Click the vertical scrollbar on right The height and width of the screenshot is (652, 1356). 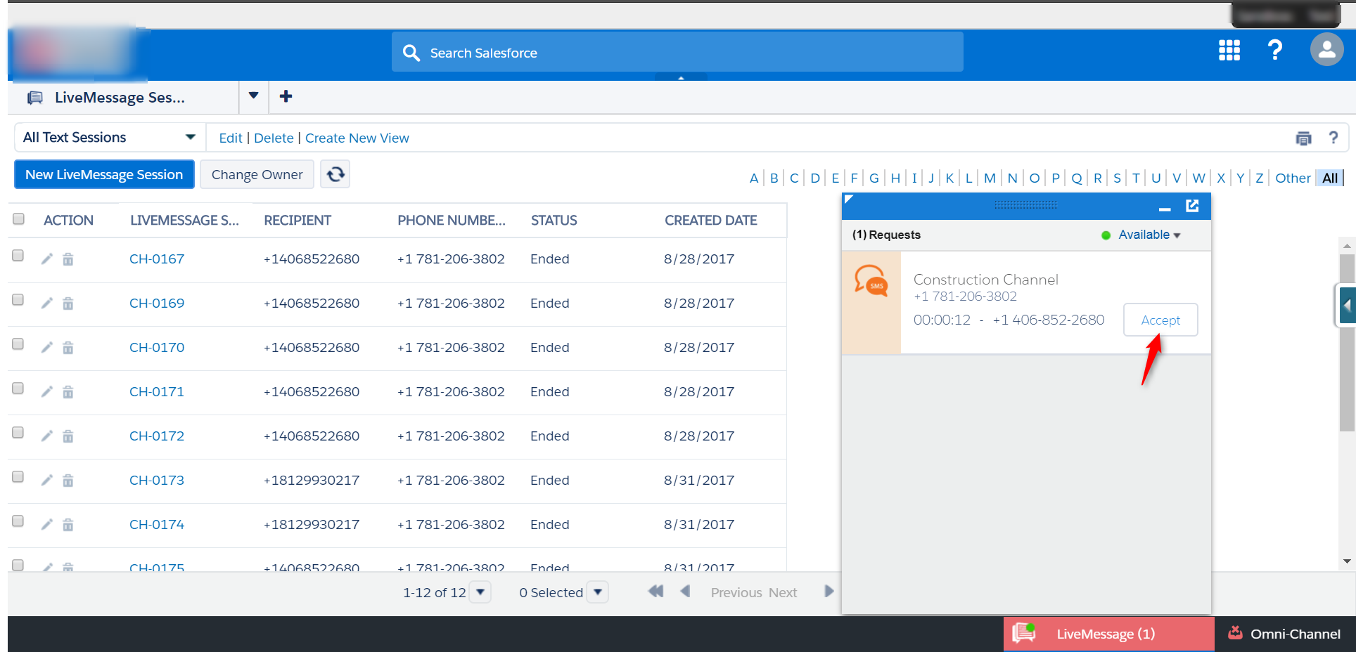coord(1347,343)
